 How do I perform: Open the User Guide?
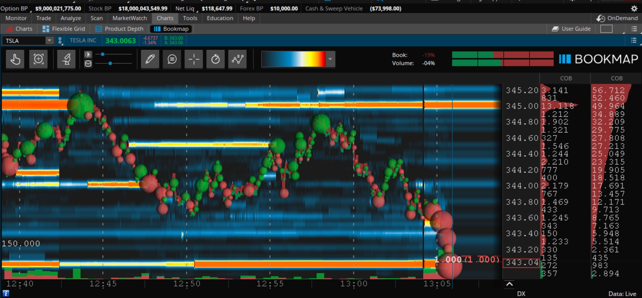tap(571, 29)
